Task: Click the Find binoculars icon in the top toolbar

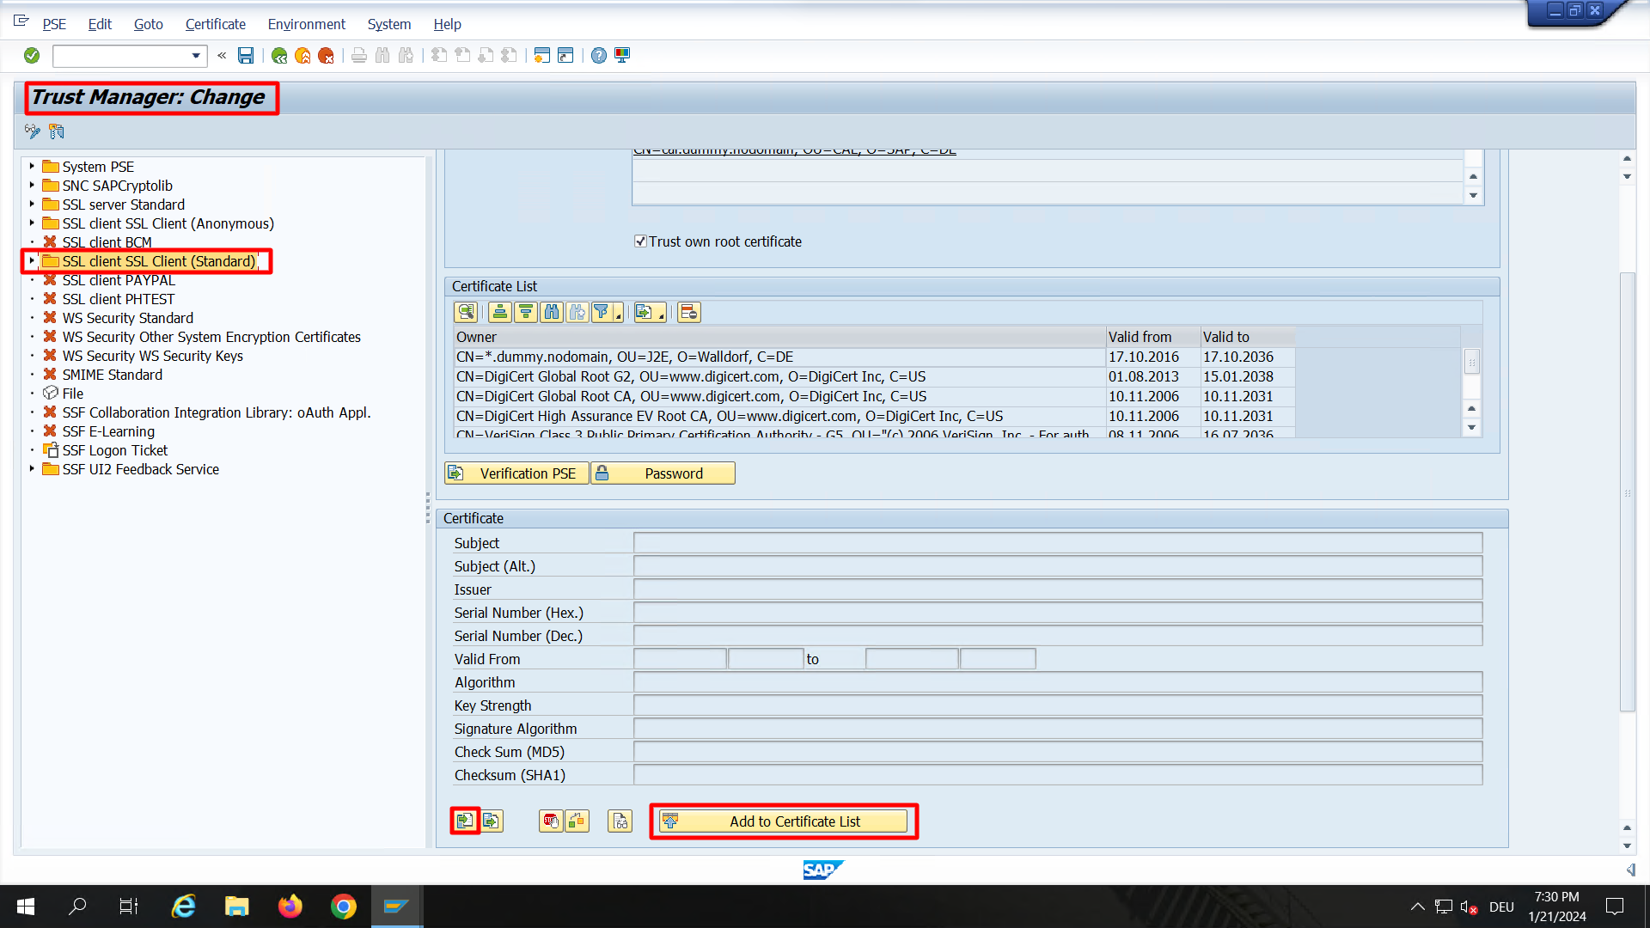Action: pos(382,56)
